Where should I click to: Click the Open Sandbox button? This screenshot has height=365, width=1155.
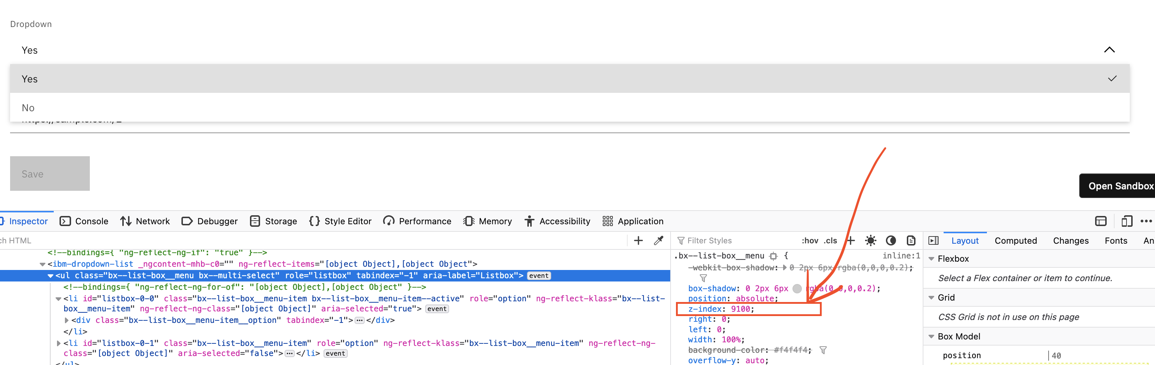(1117, 186)
